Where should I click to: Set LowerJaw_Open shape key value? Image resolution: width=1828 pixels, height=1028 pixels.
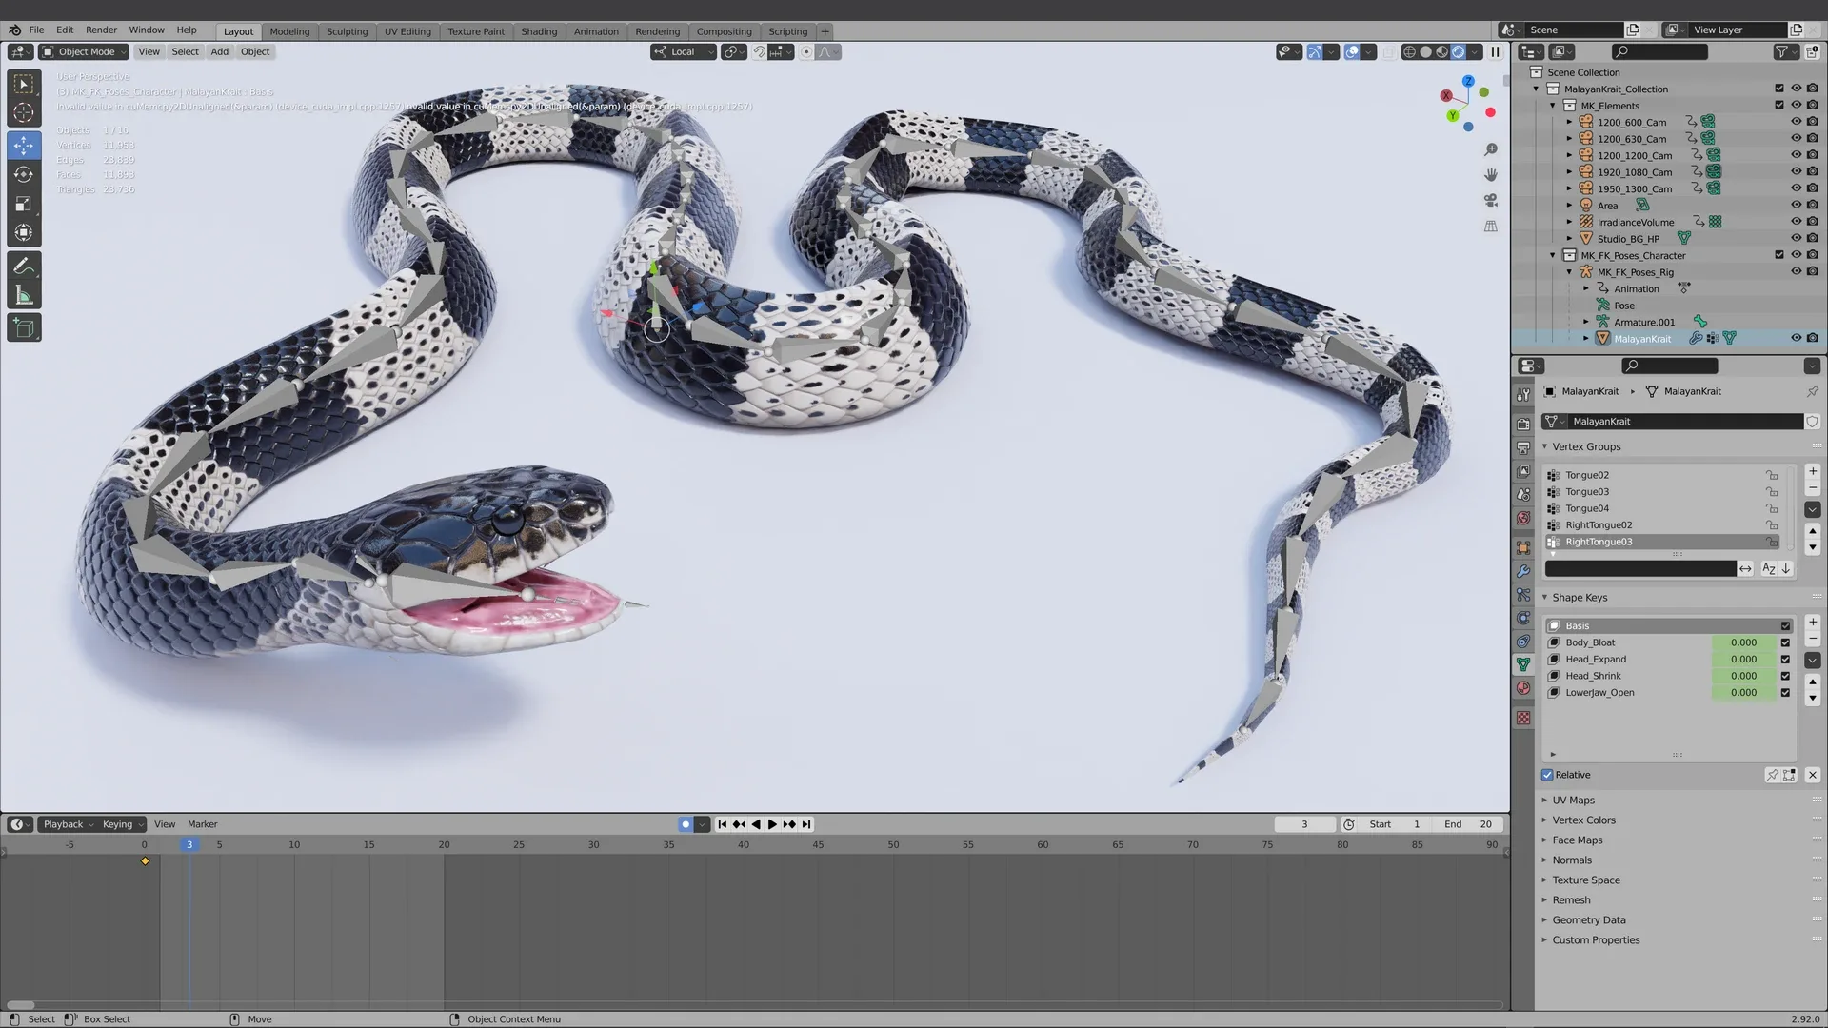(1745, 693)
